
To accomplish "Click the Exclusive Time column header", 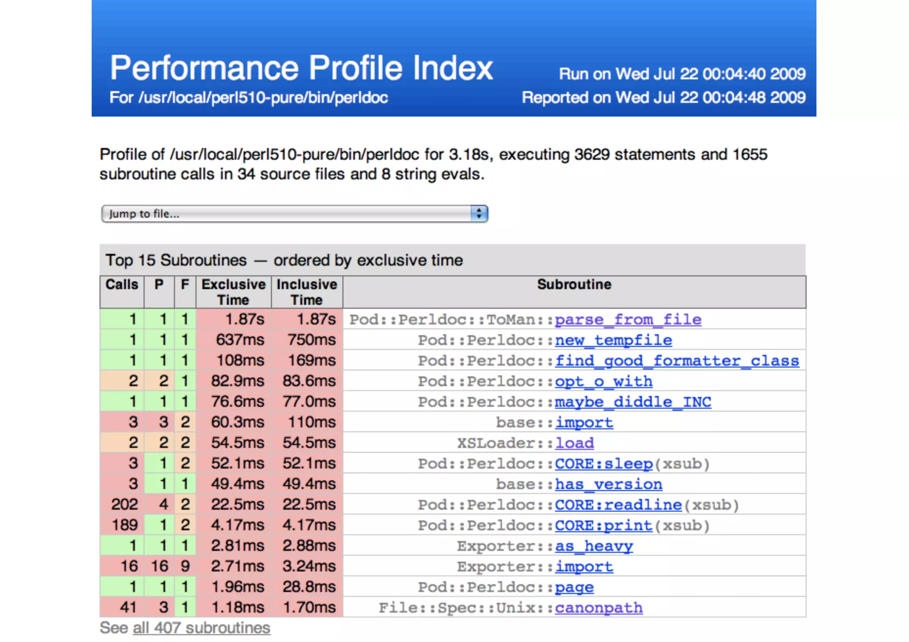I will point(233,292).
